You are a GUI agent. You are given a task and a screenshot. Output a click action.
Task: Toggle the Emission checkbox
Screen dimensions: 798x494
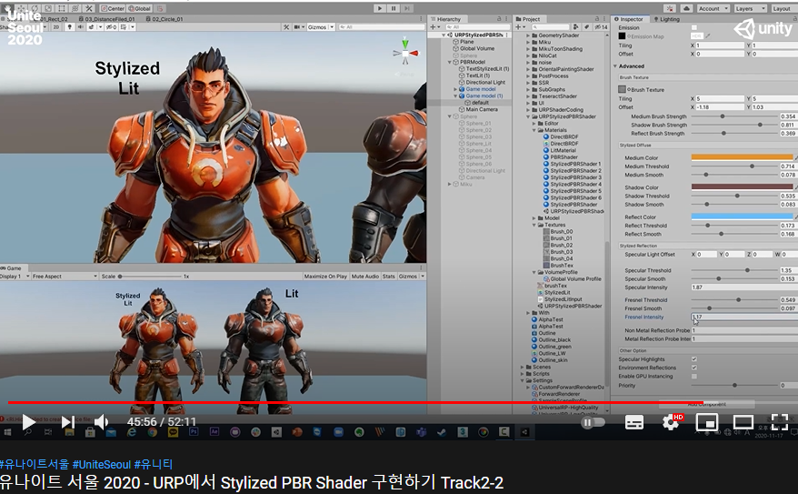694,27
